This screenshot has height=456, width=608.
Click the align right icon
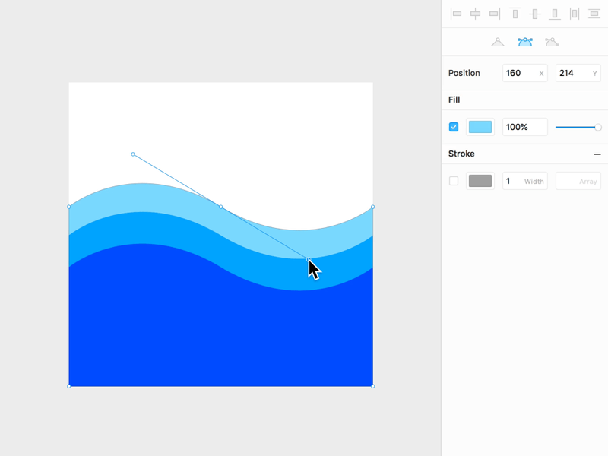[x=494, y=14]
